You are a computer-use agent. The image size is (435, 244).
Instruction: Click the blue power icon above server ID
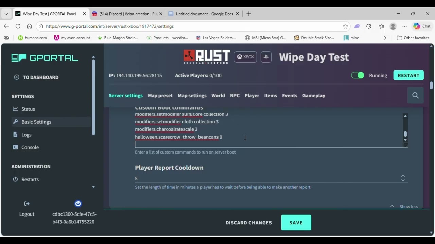click(x=78, y=204)
